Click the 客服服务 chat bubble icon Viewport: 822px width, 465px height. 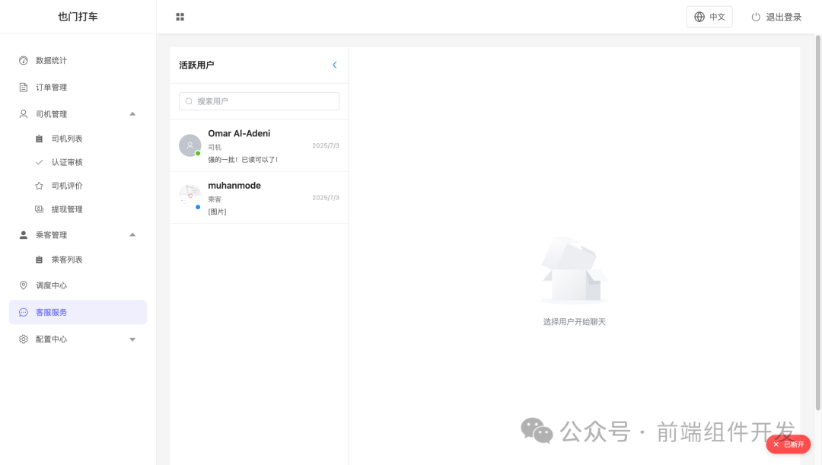24,313
